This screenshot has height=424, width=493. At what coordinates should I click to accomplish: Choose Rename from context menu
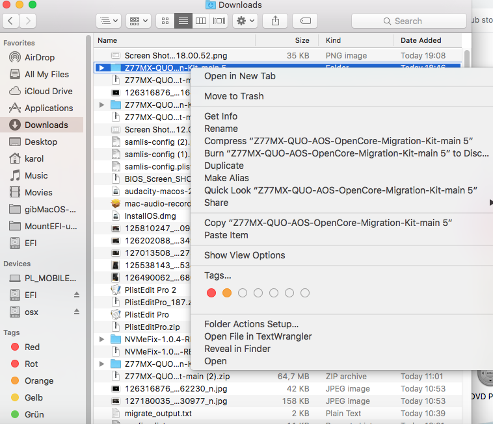point(221,129)
